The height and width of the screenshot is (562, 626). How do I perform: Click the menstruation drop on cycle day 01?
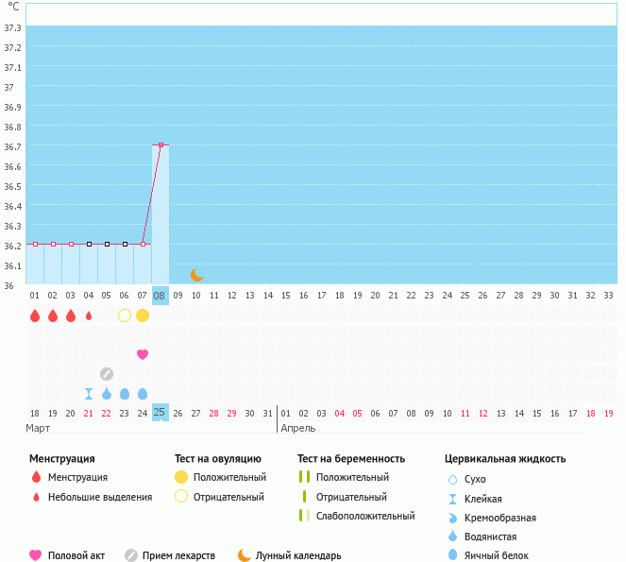coord(35,315)
